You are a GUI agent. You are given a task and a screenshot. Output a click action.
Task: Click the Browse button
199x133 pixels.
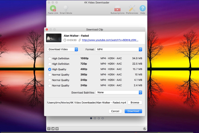[x=135, y=103]
